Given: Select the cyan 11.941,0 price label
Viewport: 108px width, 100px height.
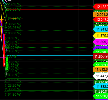Looking at the screenshot, I should pos(101,29).
